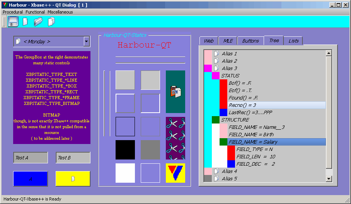Click the Copy documents toolbar icon

tap(51, 22)
